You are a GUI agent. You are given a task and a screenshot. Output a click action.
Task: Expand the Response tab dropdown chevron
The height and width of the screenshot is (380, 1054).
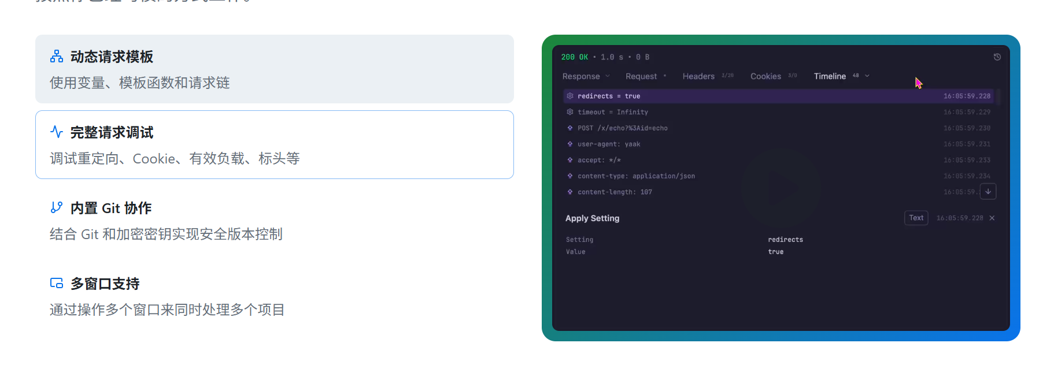608,76
